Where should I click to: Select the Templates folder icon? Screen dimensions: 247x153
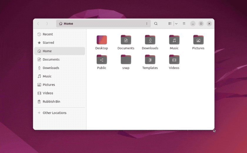pyautogui.click(x=150, y=59)
